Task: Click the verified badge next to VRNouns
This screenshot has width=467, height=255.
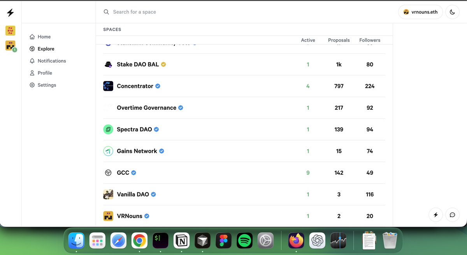Action: pyautogui.click(x=147, y=216)
